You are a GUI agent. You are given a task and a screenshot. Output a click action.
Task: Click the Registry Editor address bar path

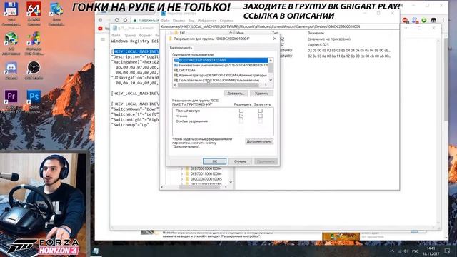279,26
